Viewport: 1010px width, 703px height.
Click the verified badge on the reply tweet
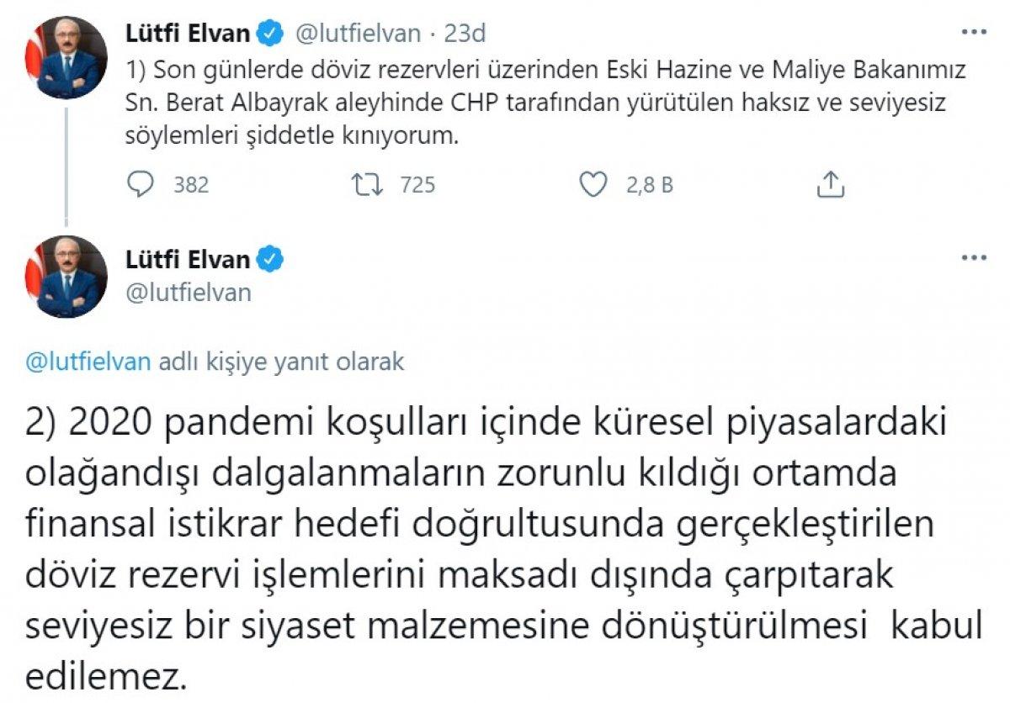[269, 258]
